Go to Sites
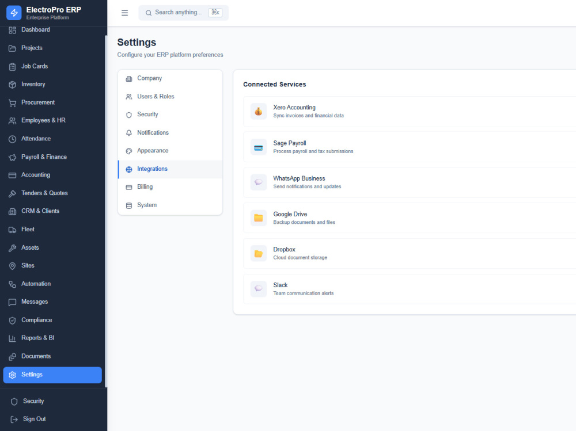Image resolution: width=576 pixels, height=431 pixels. (x=52, y=266)
